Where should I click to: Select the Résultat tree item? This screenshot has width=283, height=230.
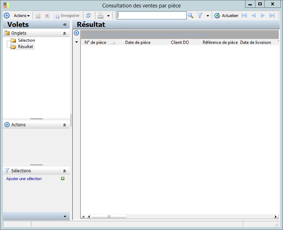coord(25,47)
